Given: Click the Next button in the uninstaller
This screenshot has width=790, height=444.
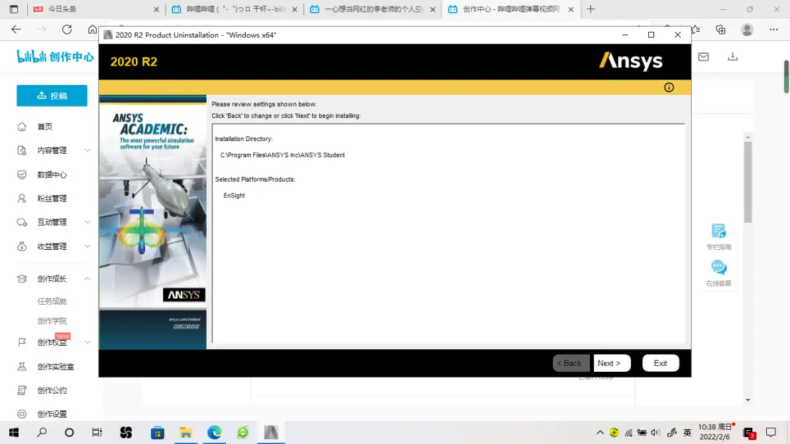Looking at the screenshot, I should click(612, 363).
